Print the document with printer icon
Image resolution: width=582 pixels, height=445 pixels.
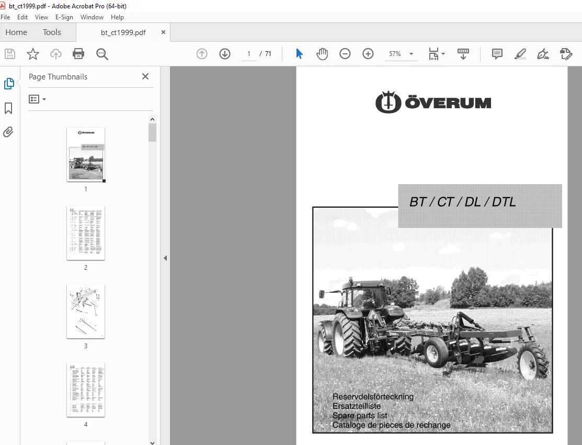pyautogui.click(x=78, y=54)
